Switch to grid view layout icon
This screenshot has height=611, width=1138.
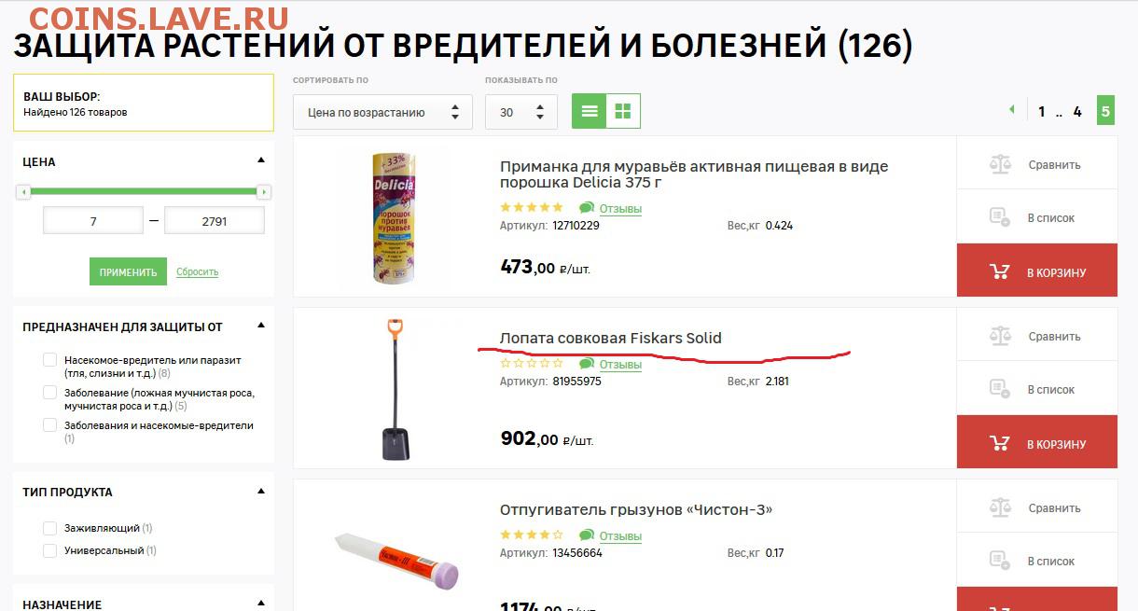tap(623, 112)
